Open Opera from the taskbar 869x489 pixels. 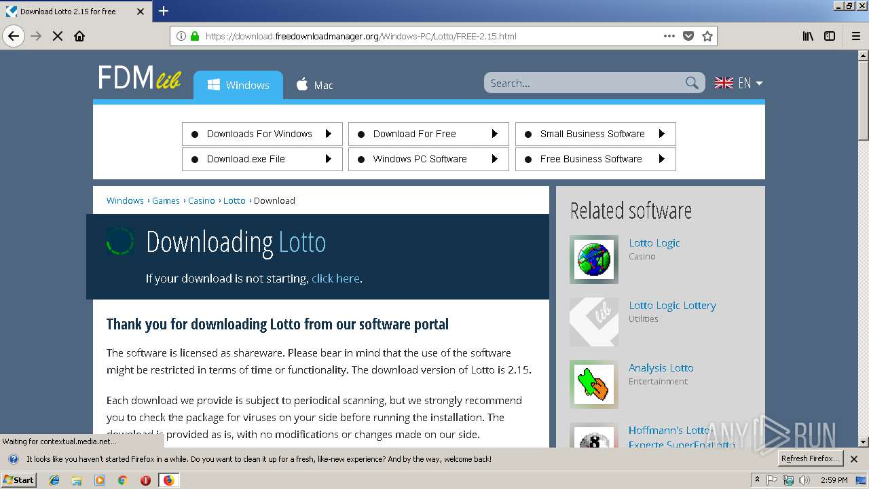(145, 480)
